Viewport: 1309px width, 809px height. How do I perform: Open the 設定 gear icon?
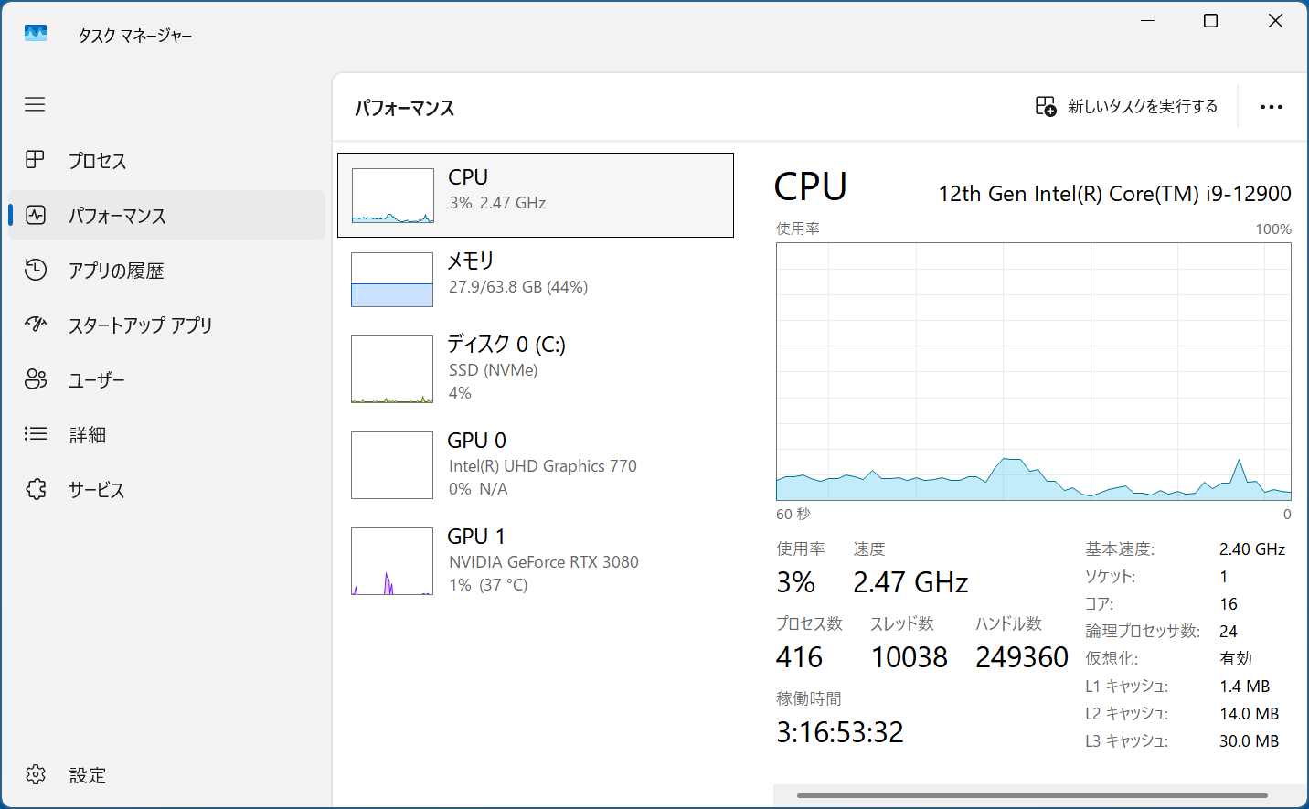35,774
